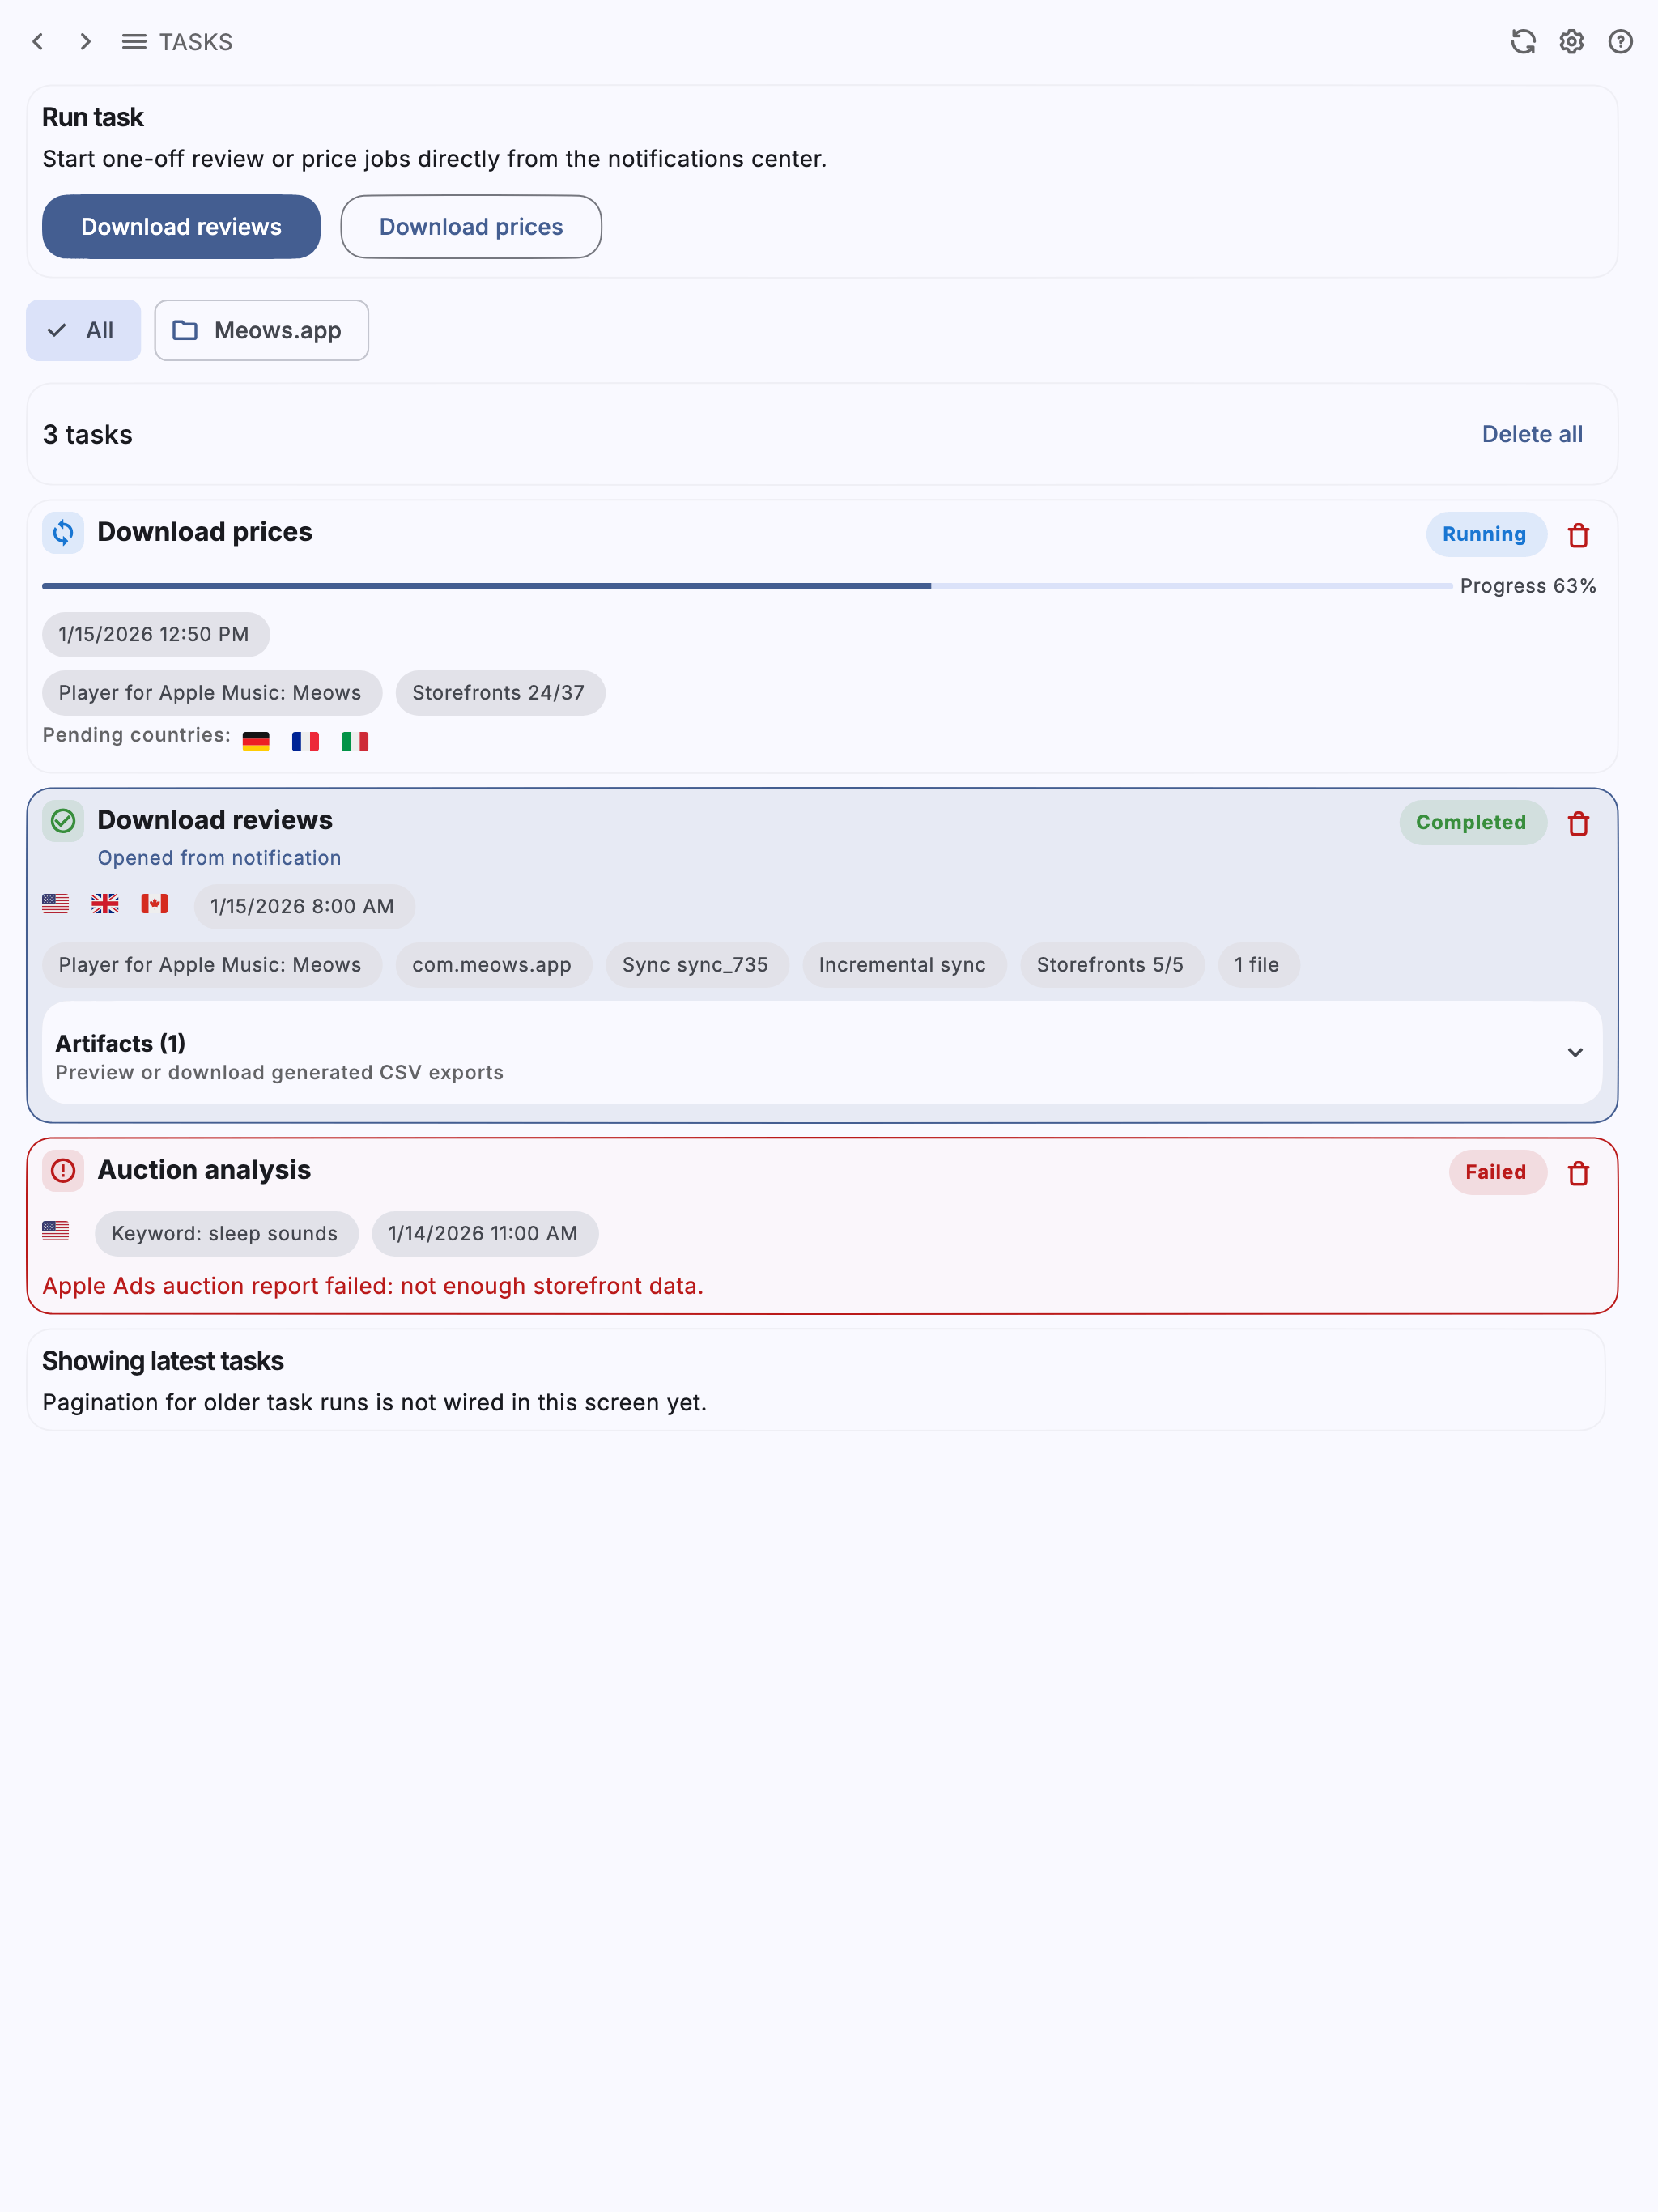The height and width of the screenshot is (2212, 1658).
Task: Click the Sync sync_735 tag chip
Action: tap(696, 965)
